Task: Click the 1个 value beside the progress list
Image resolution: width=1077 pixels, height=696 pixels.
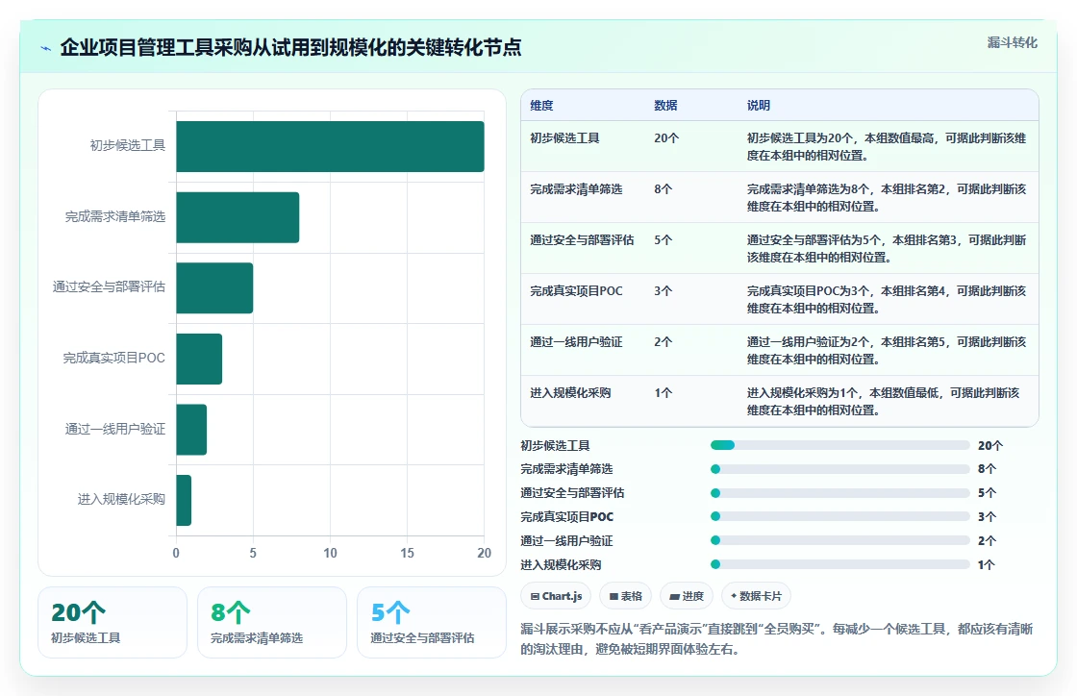Action: click(987, 565)
